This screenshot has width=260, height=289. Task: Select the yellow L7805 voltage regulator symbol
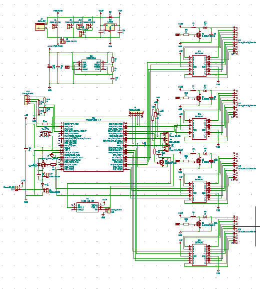pyautogui.click(x=110, y=27)
